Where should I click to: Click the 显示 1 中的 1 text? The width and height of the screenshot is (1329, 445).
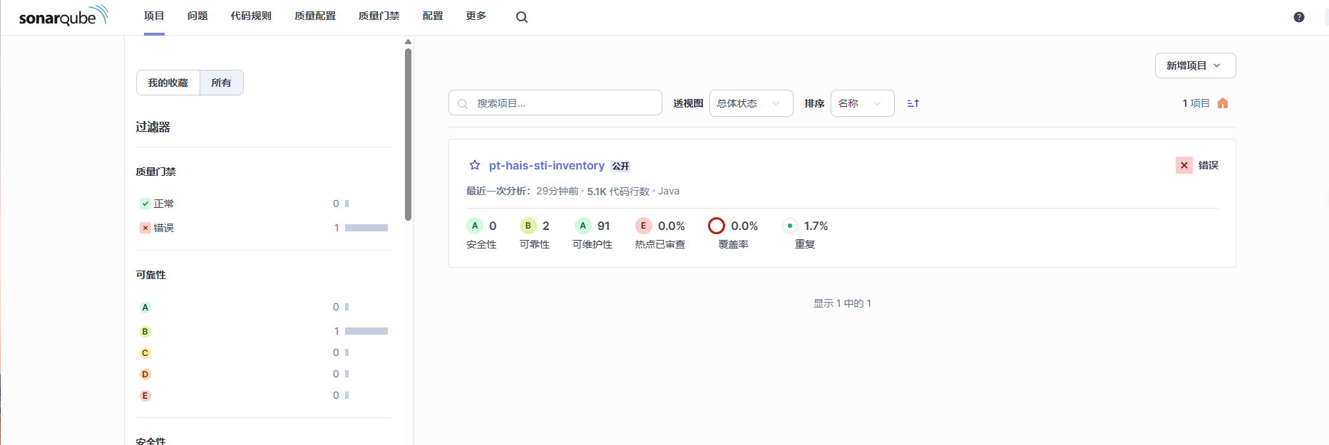(x=842, y=303)
